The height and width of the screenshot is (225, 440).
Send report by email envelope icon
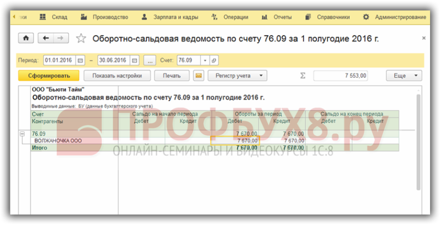199,75
